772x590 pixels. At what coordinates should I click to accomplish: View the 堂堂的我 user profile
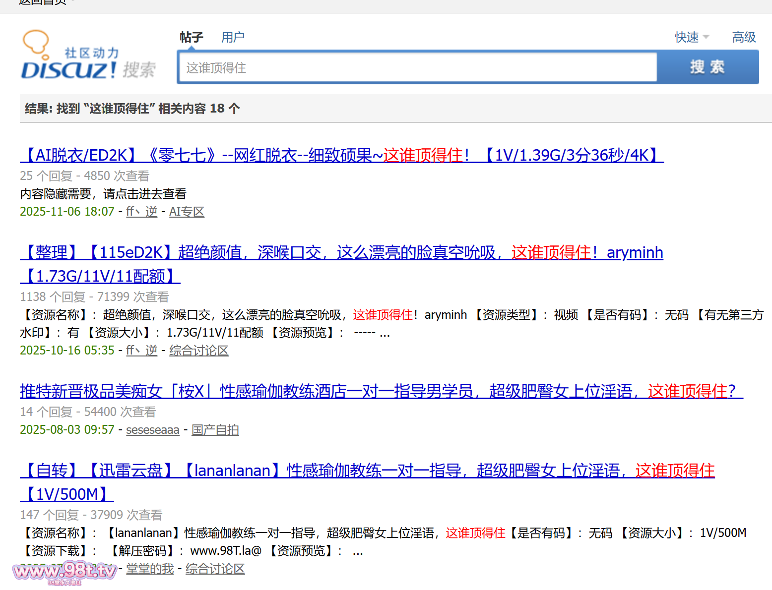point(150,569)
